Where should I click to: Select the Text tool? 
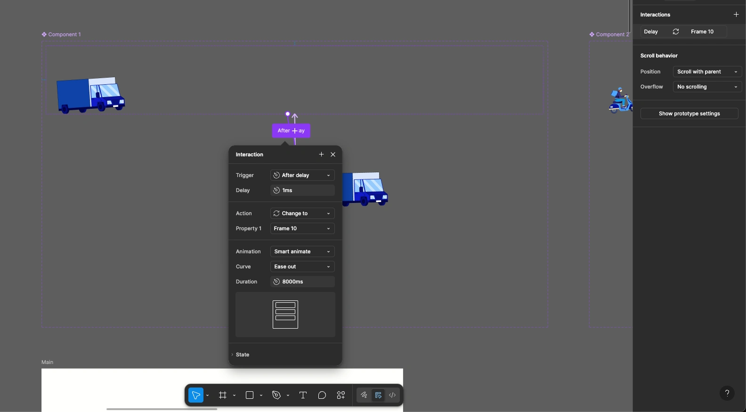tap(303, 395)
